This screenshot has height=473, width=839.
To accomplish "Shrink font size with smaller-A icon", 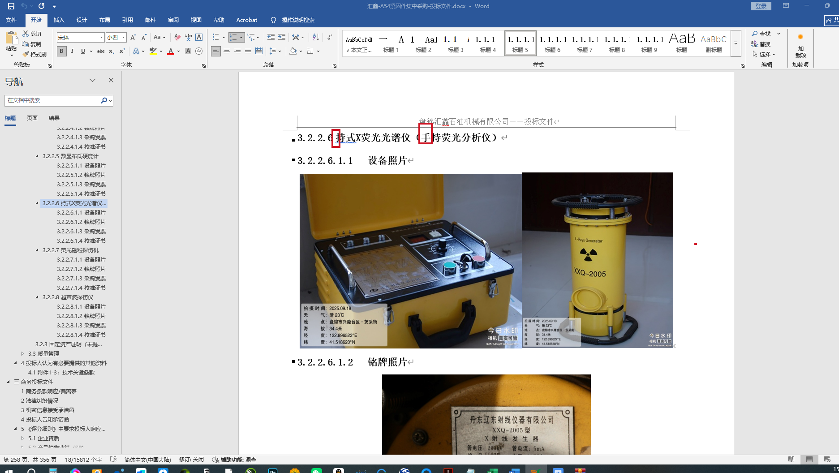I will 144,38.
